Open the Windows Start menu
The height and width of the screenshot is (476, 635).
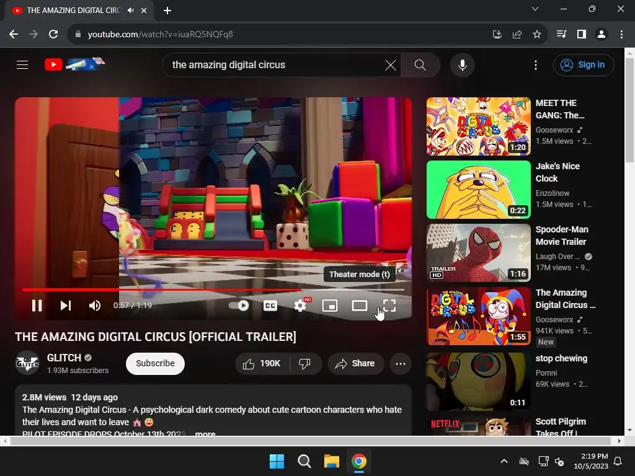coord(277,461)
